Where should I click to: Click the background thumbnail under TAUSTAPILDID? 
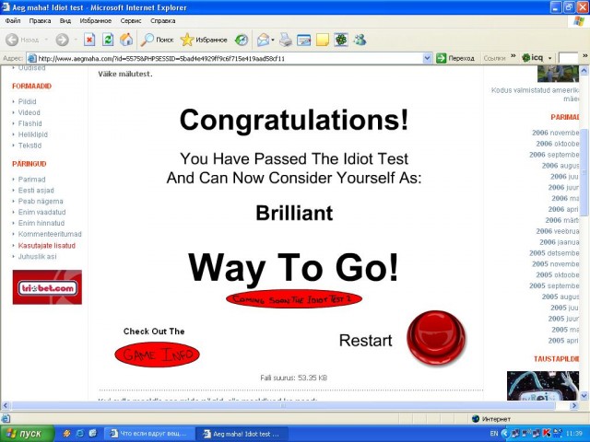[543, 386]
